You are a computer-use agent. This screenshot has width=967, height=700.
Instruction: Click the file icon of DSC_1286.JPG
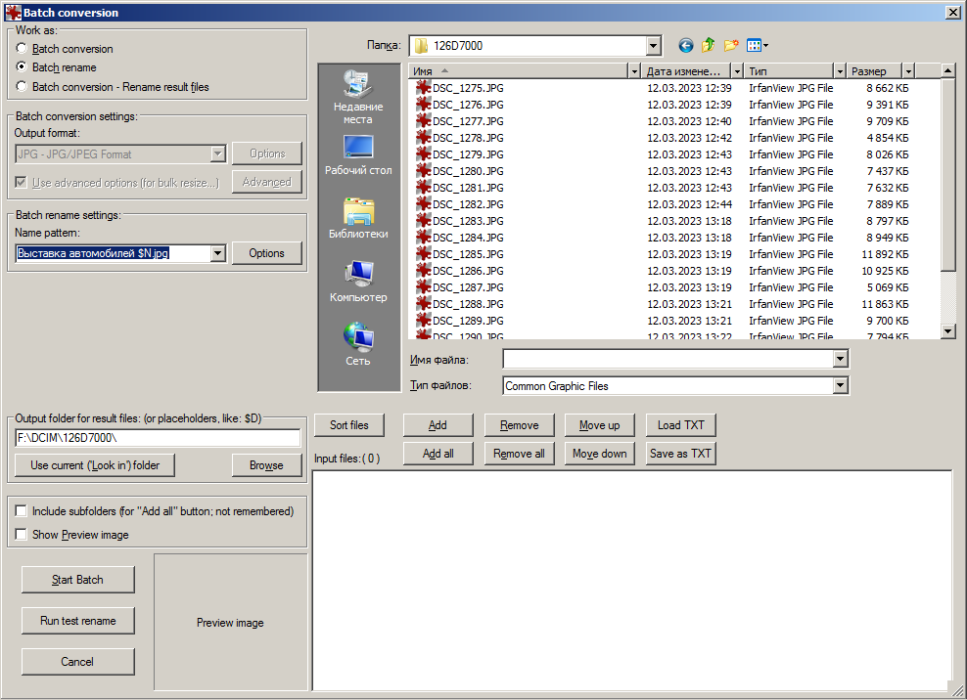423,271
